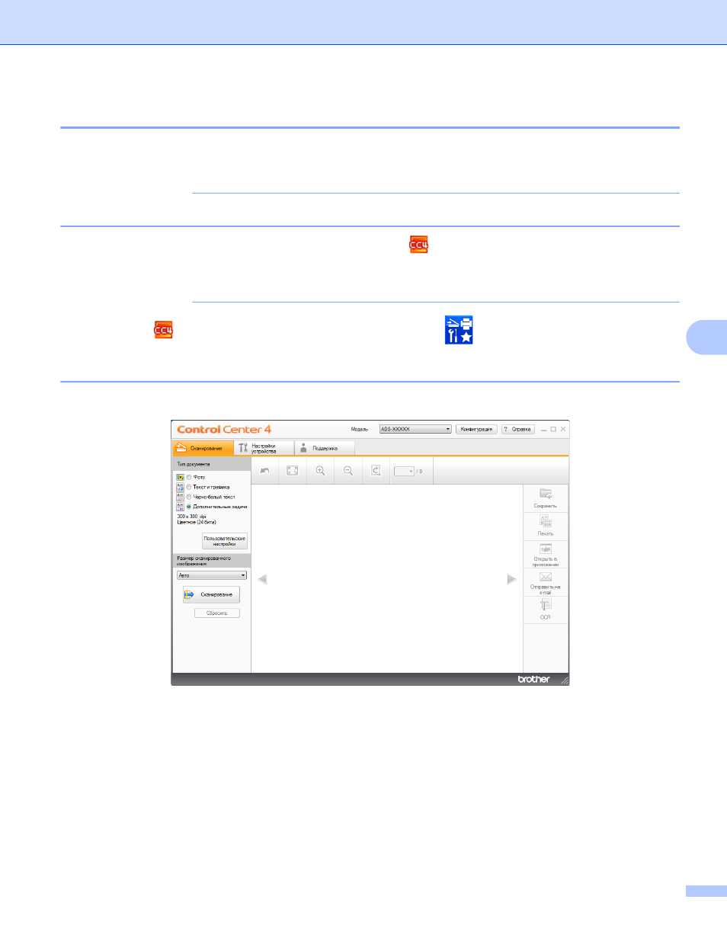Go to the next page arrow
The image size is (727, 941).
tap(511, 579)
